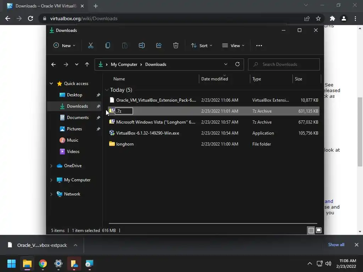The width and height of the screenshot is (363, 272).
Task: Show hidden system tray icons
Action: coord(309,263)
